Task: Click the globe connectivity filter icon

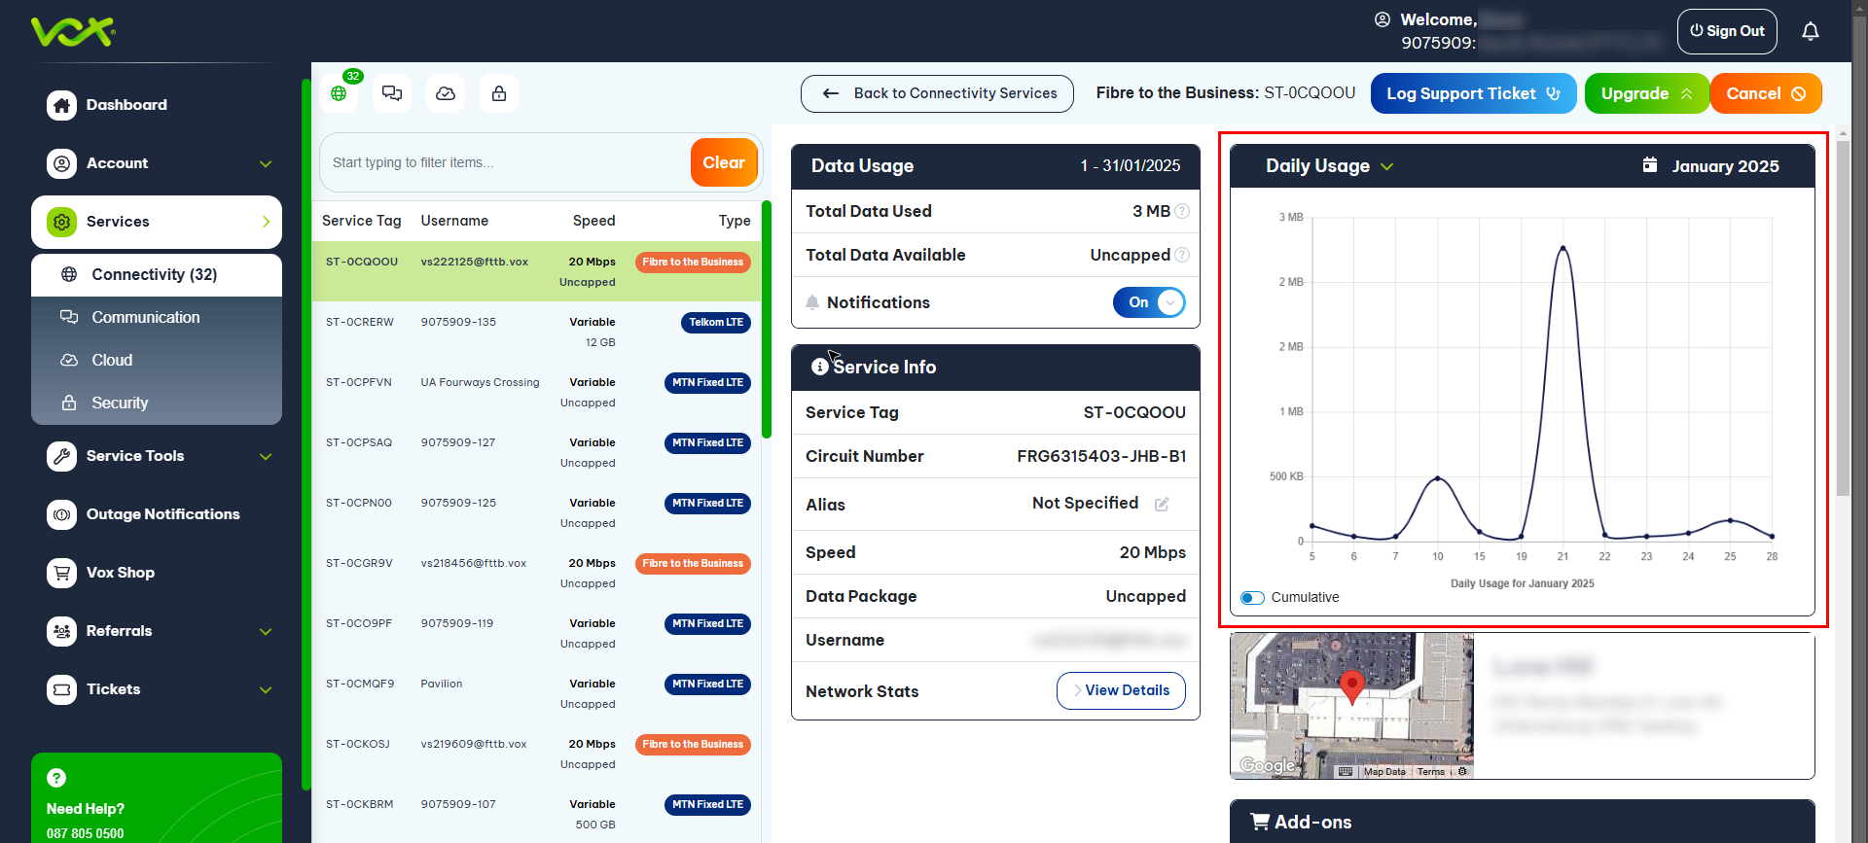Action: point(339,93)
